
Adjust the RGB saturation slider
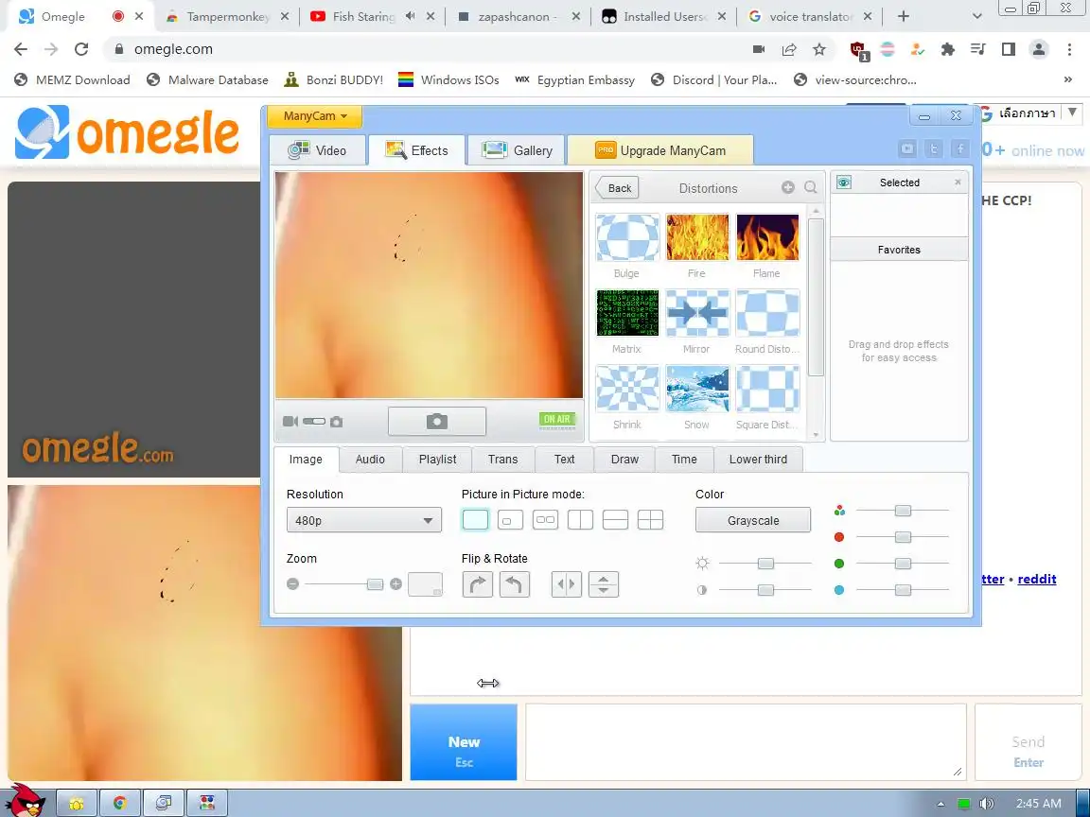pos(903,511)
